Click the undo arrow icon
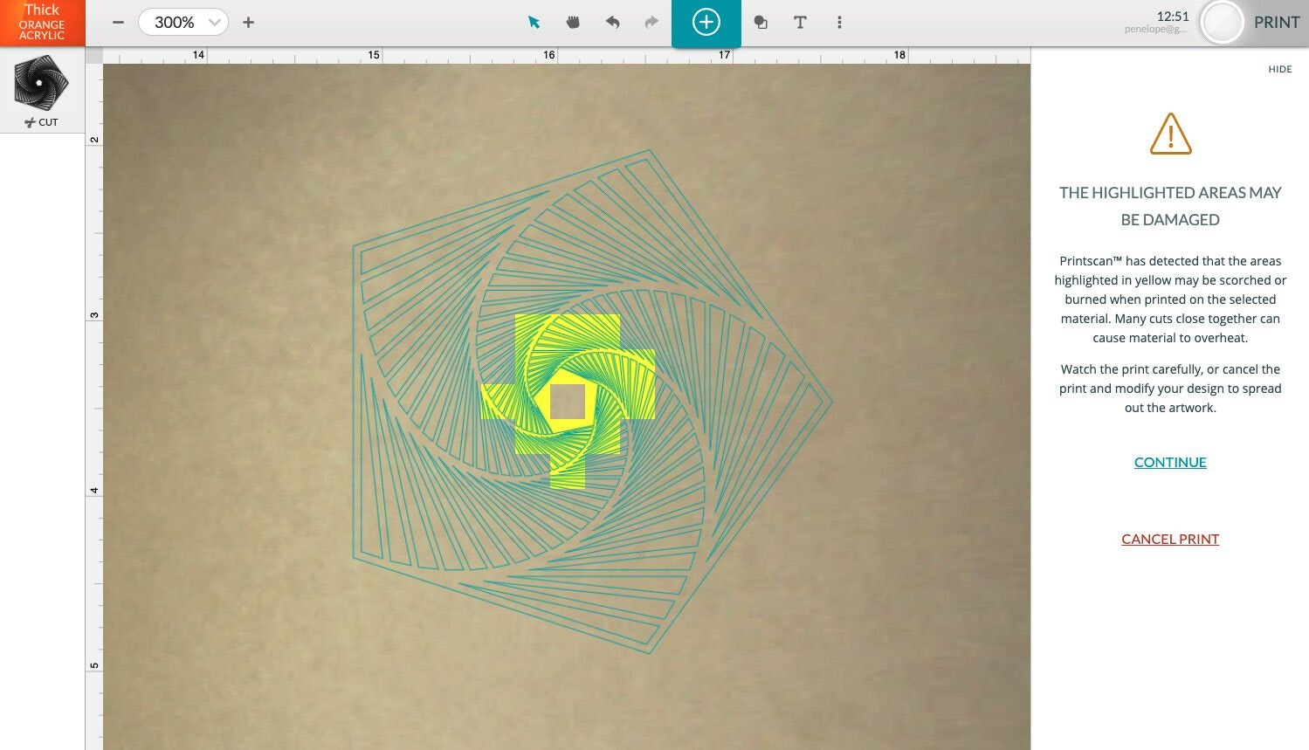Image resolution: width=1309 pixels, height=750 pixels. (x=612, y=23)
